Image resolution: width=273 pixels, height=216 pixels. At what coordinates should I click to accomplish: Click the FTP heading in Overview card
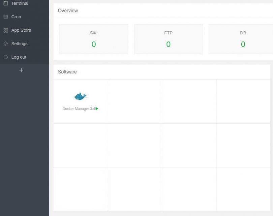(x=168, y=33)
